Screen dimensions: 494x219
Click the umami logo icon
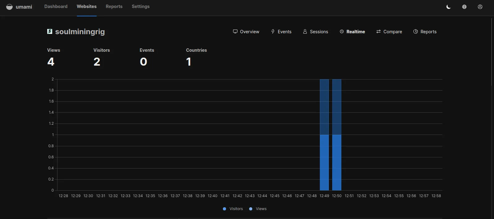tap(10, 7)
